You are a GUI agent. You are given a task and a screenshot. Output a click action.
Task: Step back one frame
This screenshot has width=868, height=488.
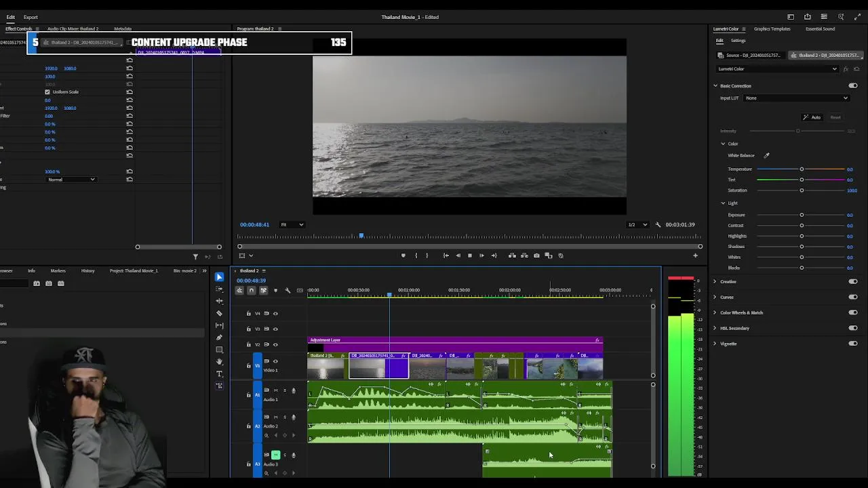point(458,256)
